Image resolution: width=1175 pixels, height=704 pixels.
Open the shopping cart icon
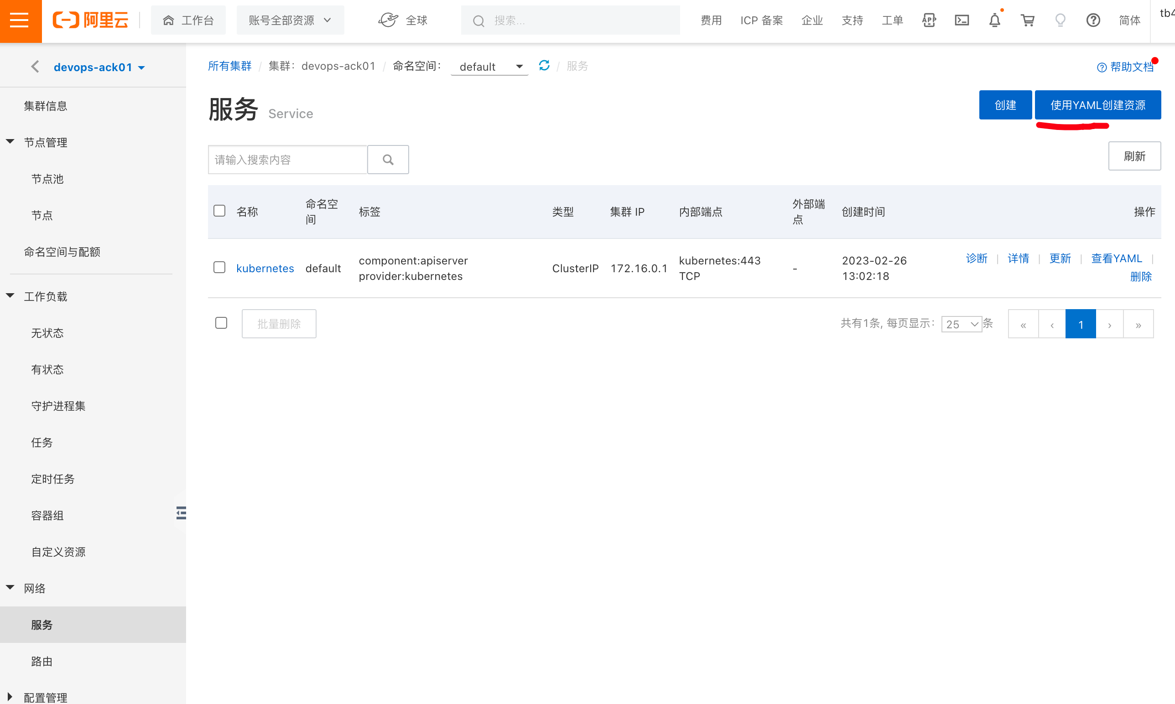(x=1027, y=21)
